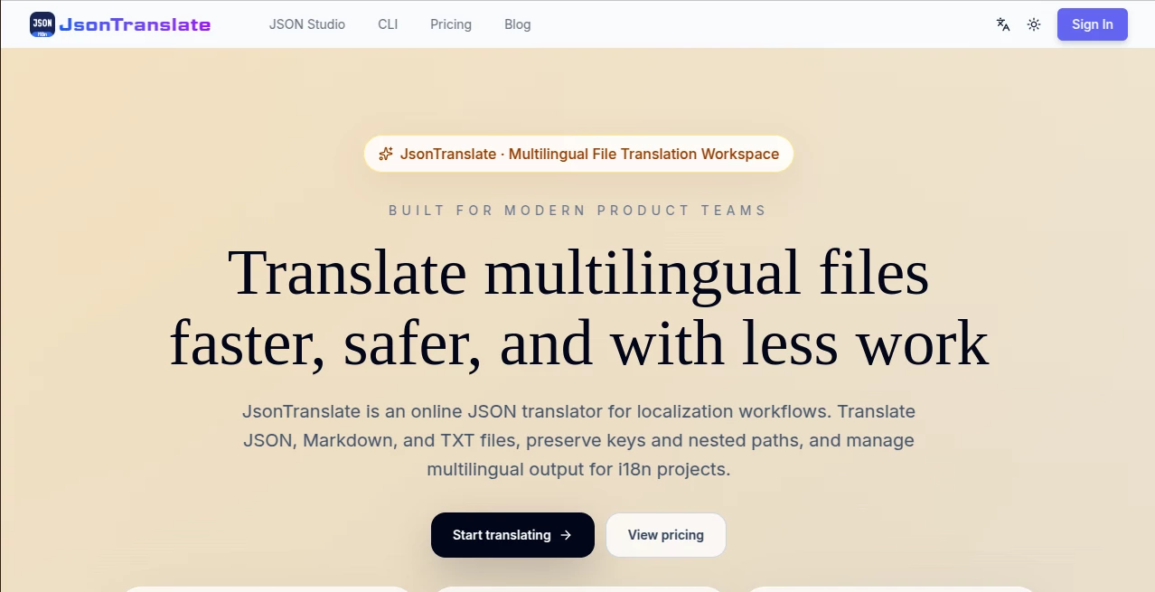This screenshot has height=592, width=1155.
Task: Open the JSON Studio nav item
Action: pos(307,24)
